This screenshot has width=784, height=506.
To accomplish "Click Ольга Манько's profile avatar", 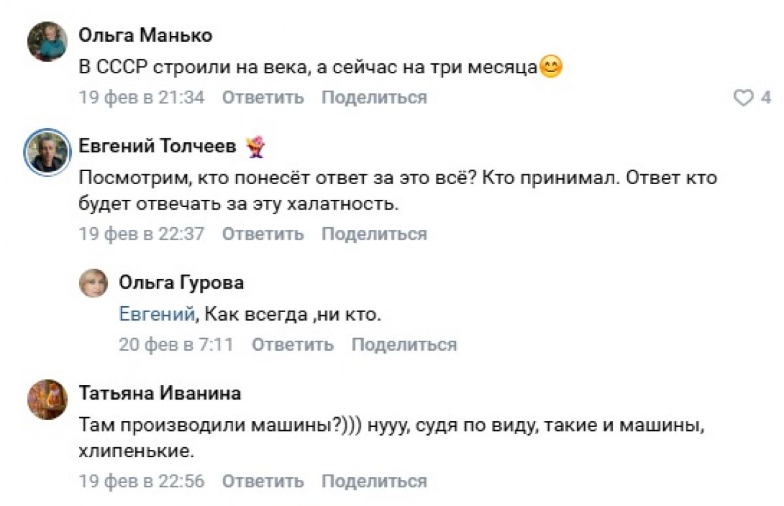I will click(47, 42).
